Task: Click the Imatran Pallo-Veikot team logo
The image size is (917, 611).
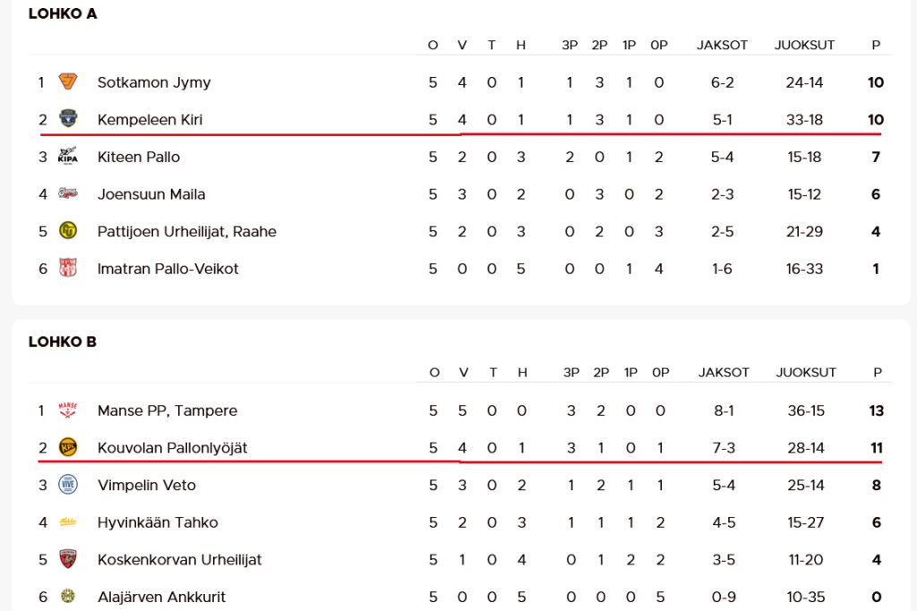Action: 68,269
